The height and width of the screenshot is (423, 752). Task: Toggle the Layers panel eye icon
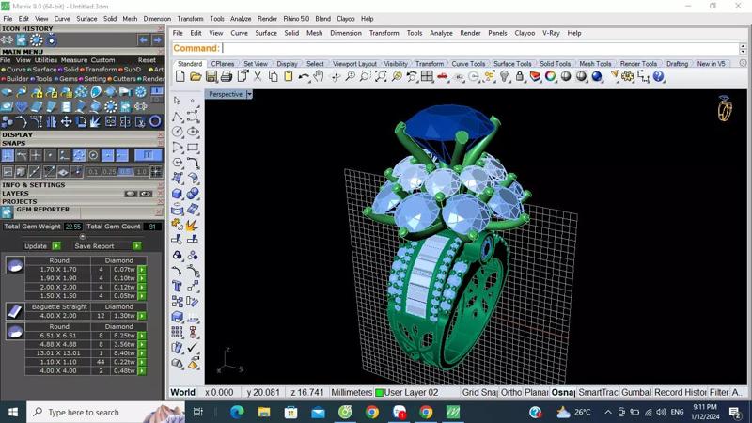[x=146, y=194]
